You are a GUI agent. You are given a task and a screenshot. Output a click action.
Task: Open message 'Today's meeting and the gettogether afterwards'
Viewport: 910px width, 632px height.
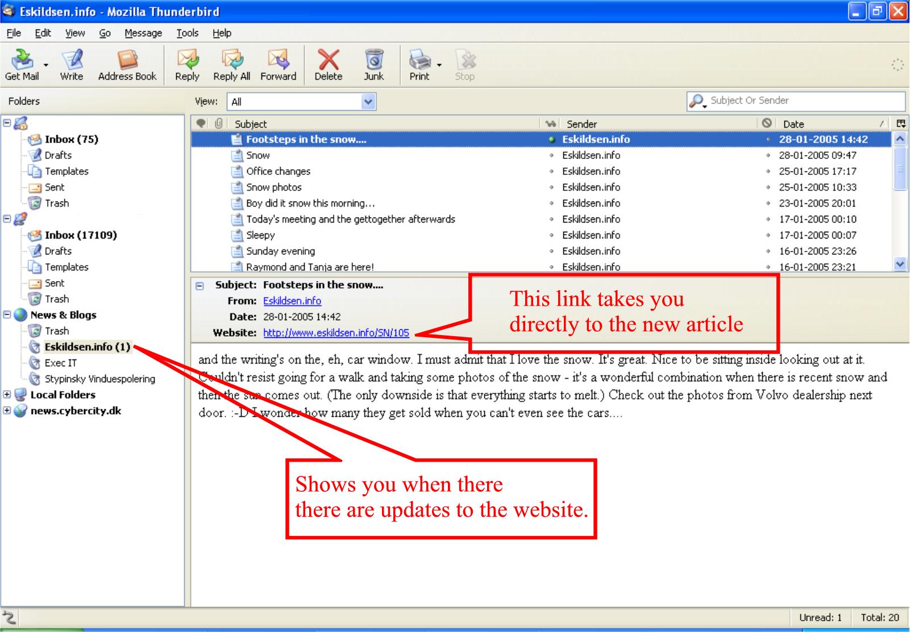point(351,219)
